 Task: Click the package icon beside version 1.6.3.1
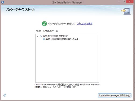[x=44, y=39]
